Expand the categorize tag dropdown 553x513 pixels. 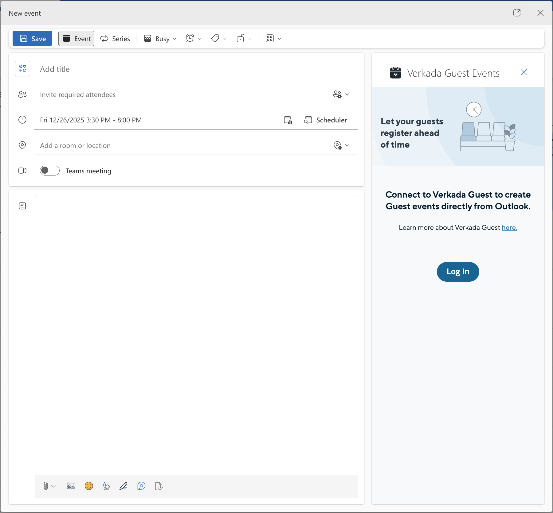[x=219, y=39]
